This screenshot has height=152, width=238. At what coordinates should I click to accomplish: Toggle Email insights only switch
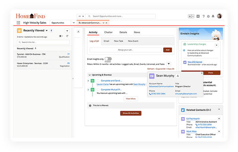pyautogui.click(x=108, y=59)
